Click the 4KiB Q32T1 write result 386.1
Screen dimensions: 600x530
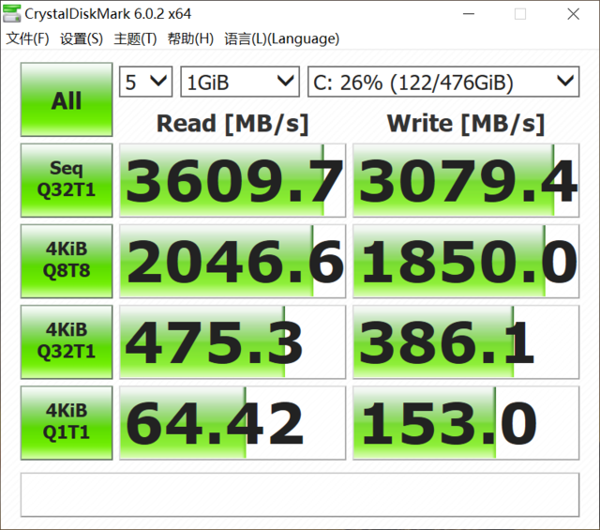tap(466, 342)
